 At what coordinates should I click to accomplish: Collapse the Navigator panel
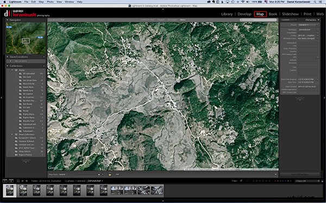(8, 20)
